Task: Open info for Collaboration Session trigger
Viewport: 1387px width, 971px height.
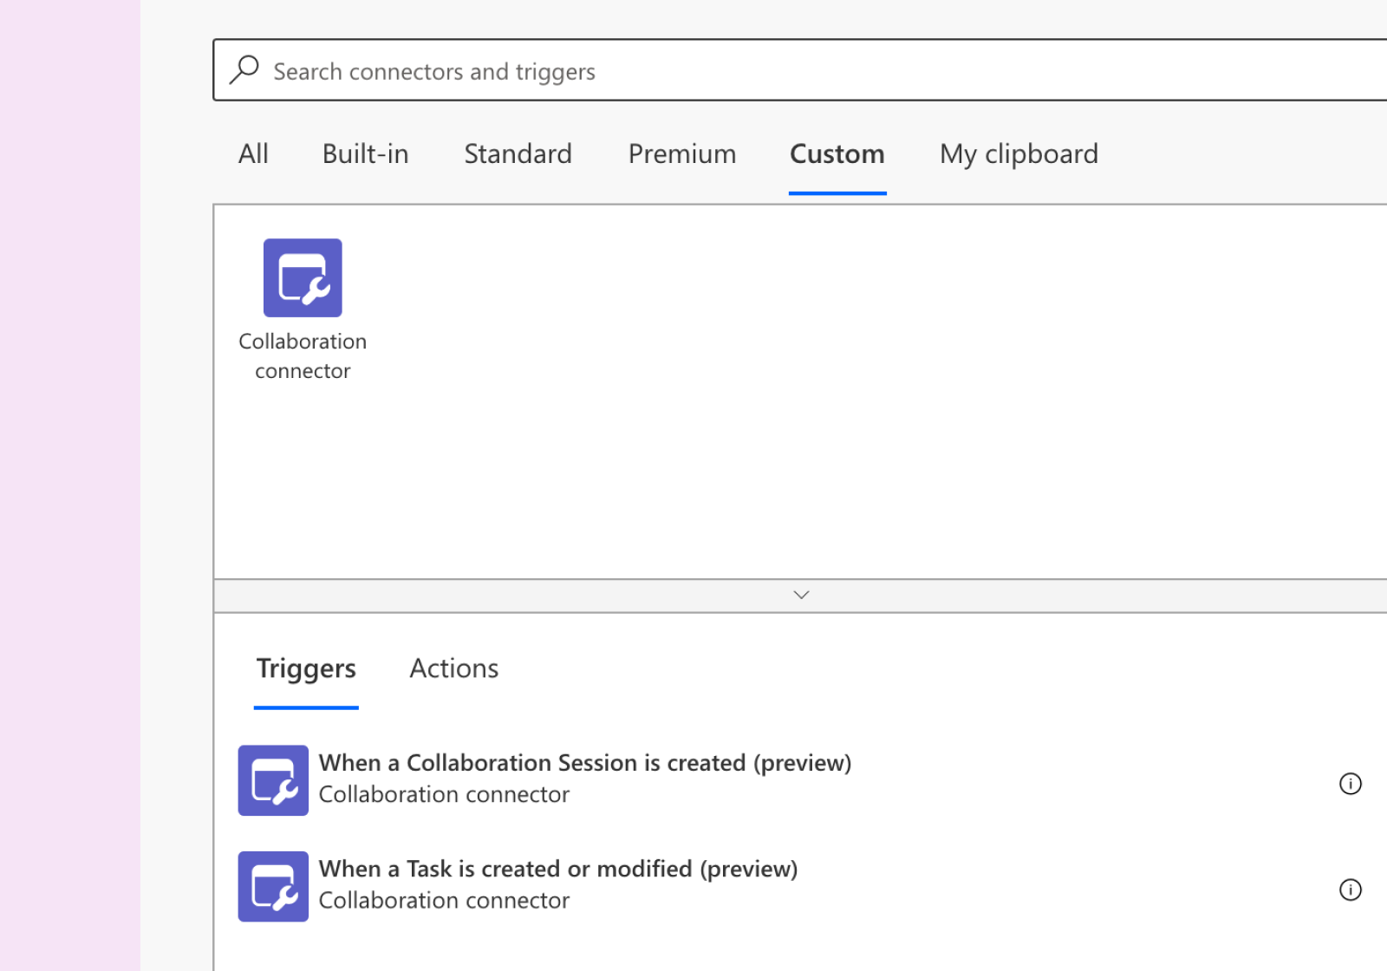Action: [x=1350, y=784]
